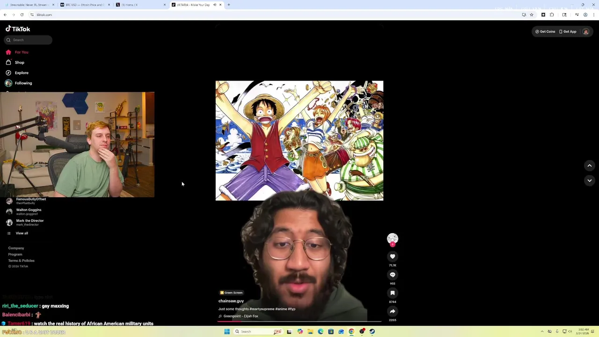Open the Windows Start menu
Screen dimensions: 599x337
pyautogui.click(x=227, y=331)
